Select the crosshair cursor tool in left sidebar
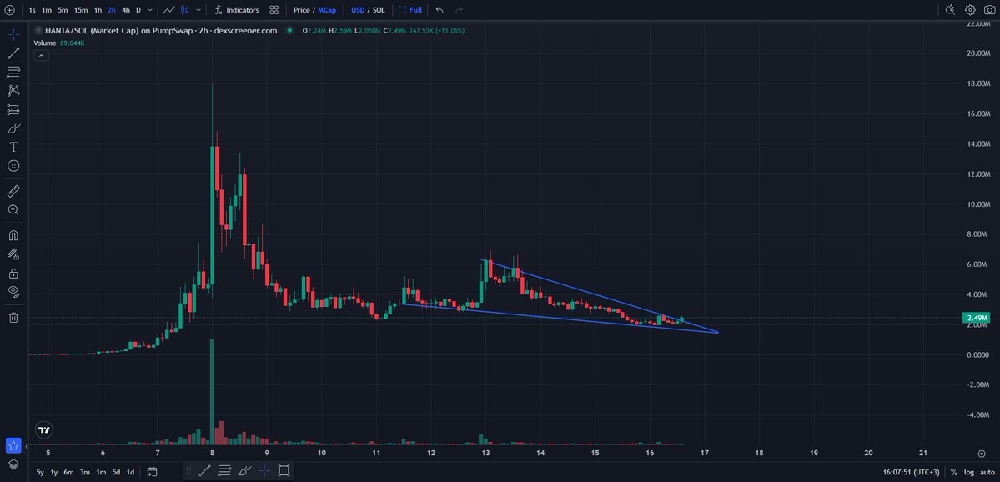 click(13, 34)
